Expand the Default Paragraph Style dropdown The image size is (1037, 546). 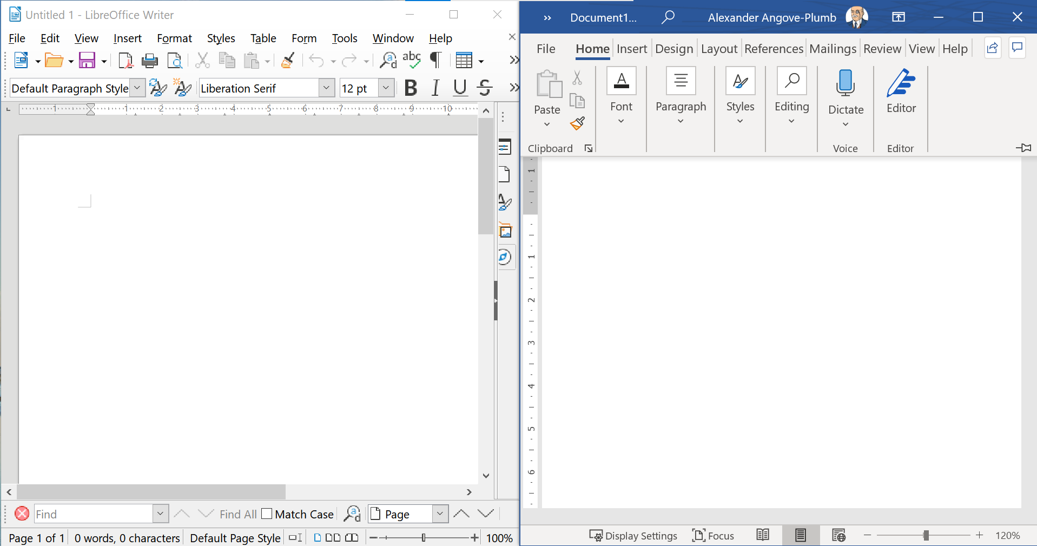[137, 88]
